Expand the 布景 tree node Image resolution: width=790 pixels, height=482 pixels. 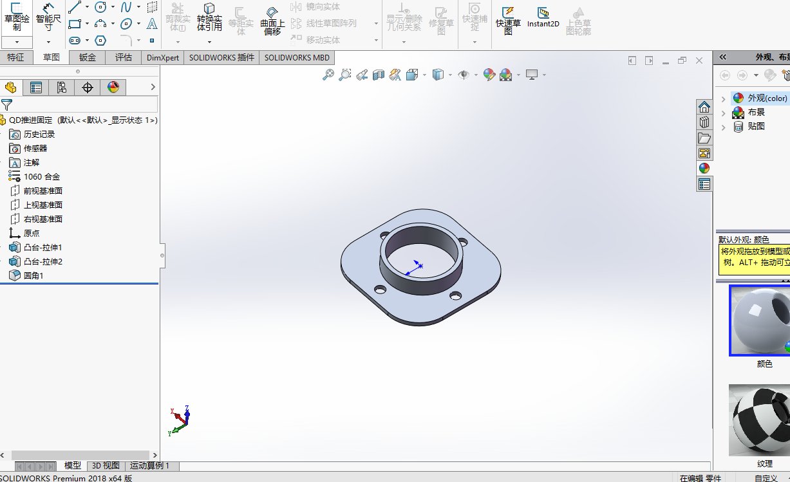tap(724, 113)
